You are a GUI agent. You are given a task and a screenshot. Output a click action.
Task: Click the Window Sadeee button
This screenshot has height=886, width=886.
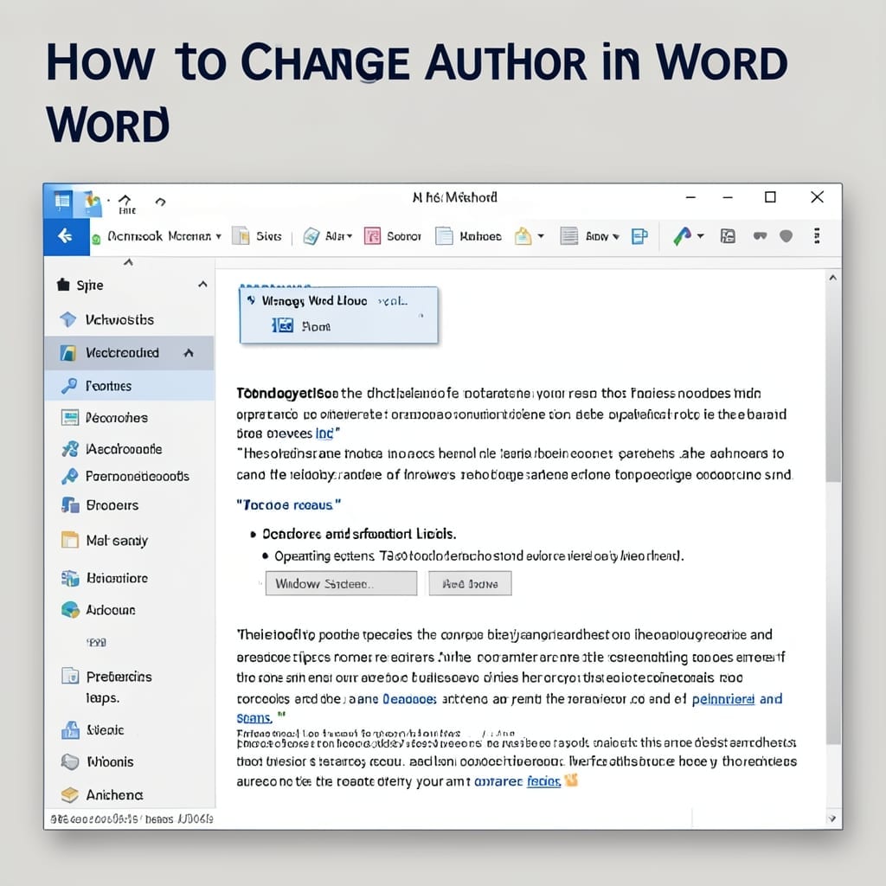tap(341, 583)
